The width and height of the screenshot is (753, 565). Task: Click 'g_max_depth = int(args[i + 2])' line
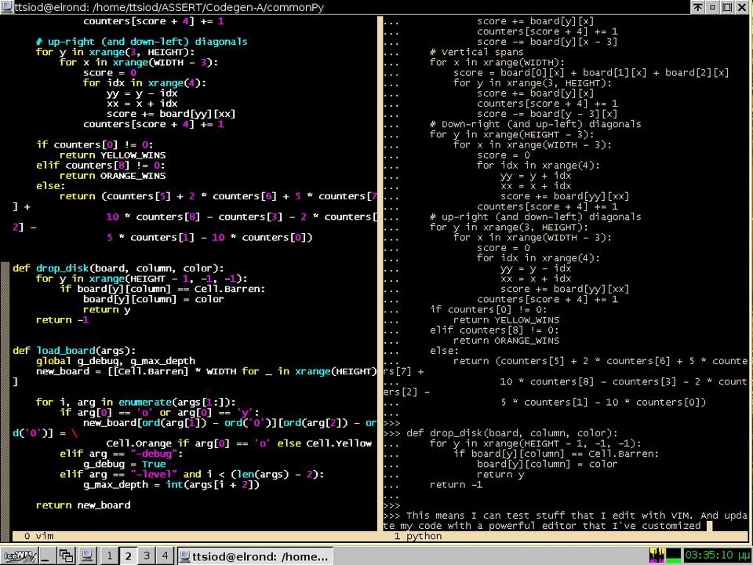pyautogui.click(x=172, y=485)
